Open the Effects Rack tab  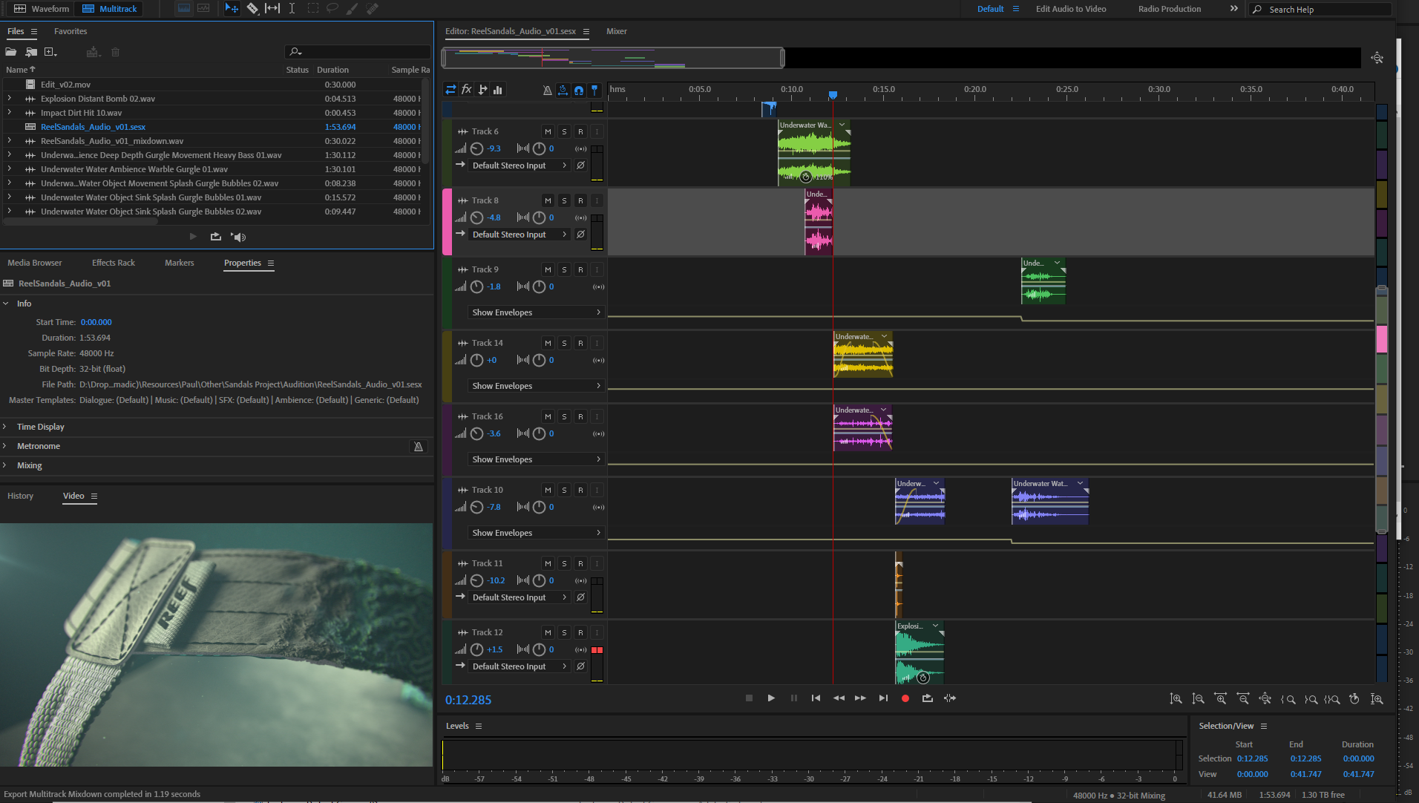coord(113,263)
